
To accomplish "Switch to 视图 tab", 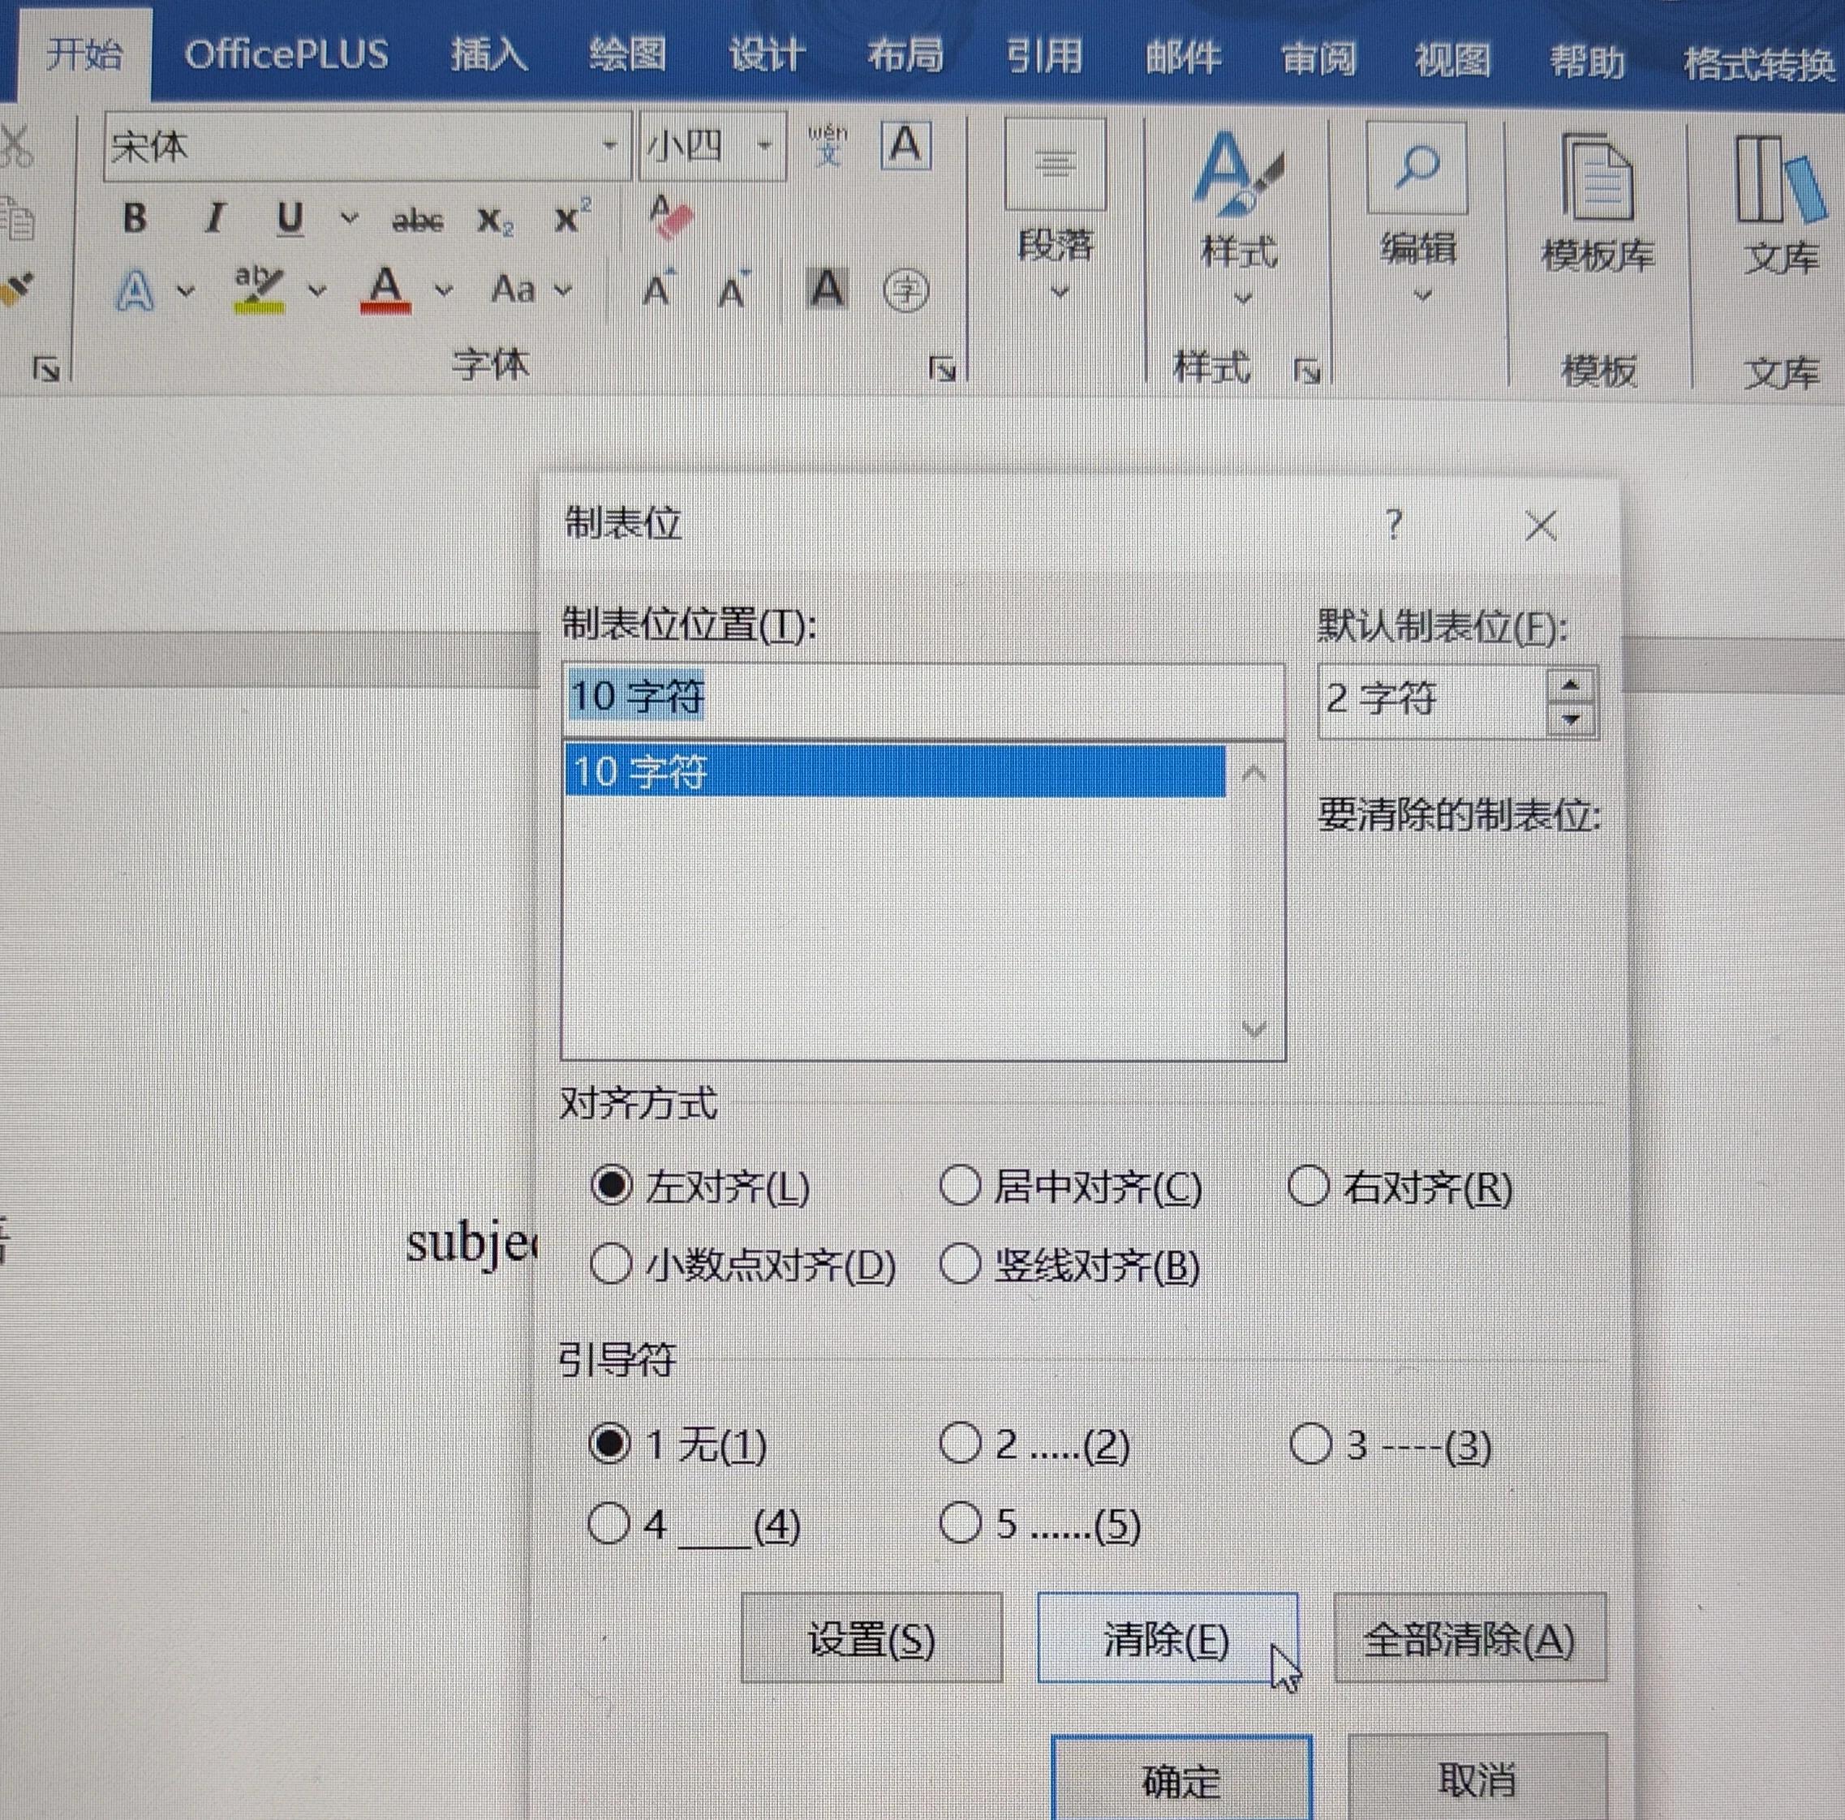I will [x=1452, y=59].
